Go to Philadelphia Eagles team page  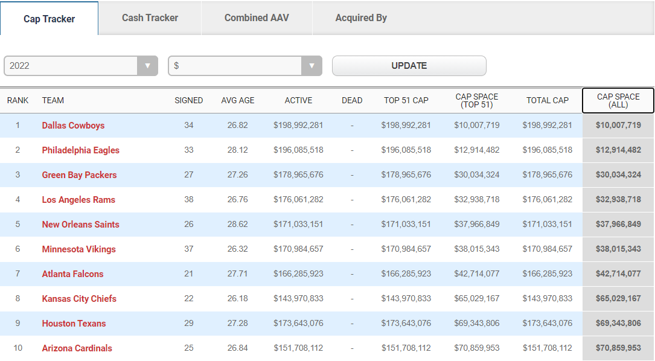click(x=80, y=150)
